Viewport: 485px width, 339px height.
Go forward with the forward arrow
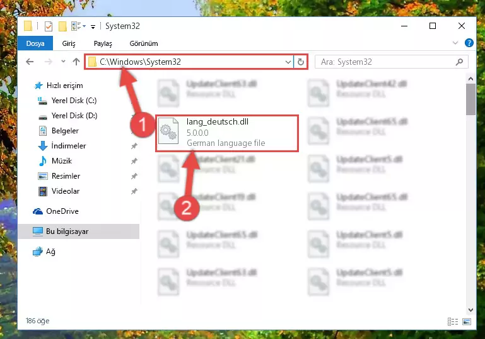tap(49, 62)
